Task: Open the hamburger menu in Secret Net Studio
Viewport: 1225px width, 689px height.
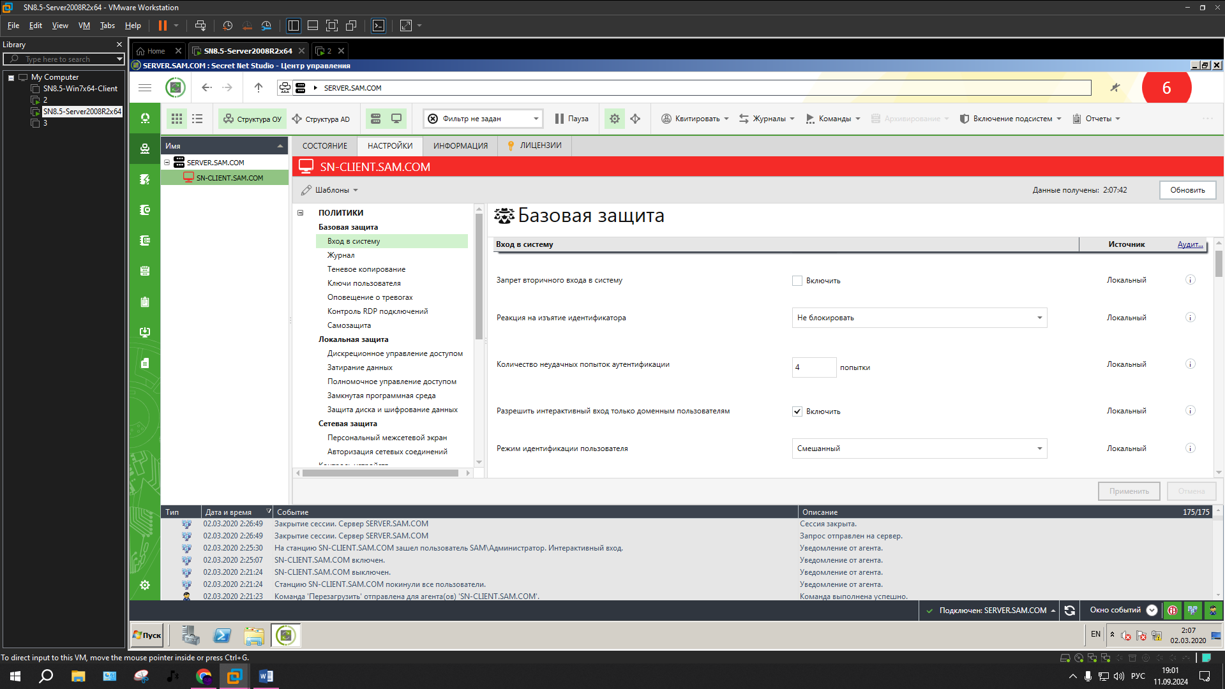Action: pos(145,88)
